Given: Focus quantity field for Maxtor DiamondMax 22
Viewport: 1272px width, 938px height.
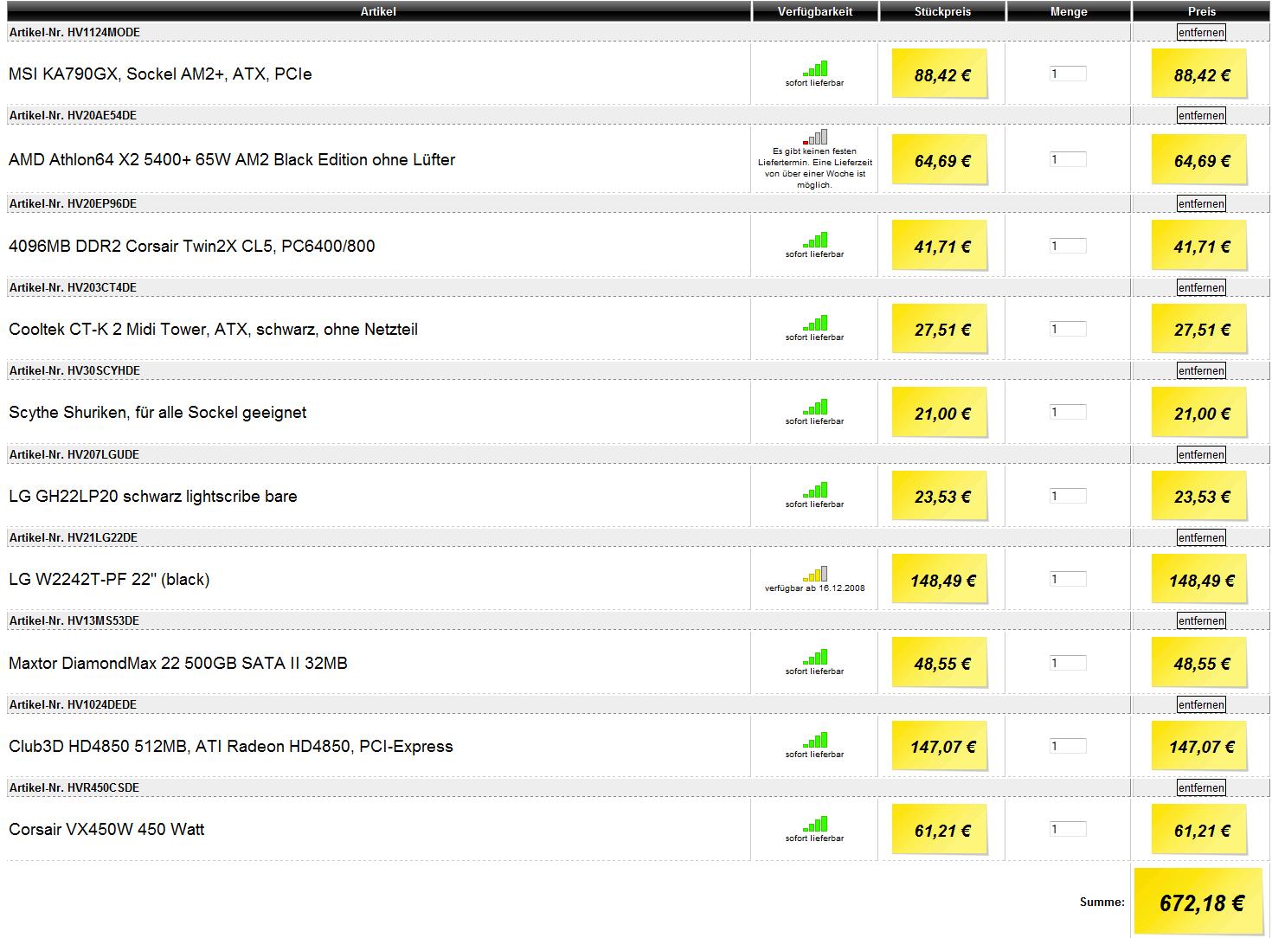Looking at the screenshot, I should (1068, 663).
